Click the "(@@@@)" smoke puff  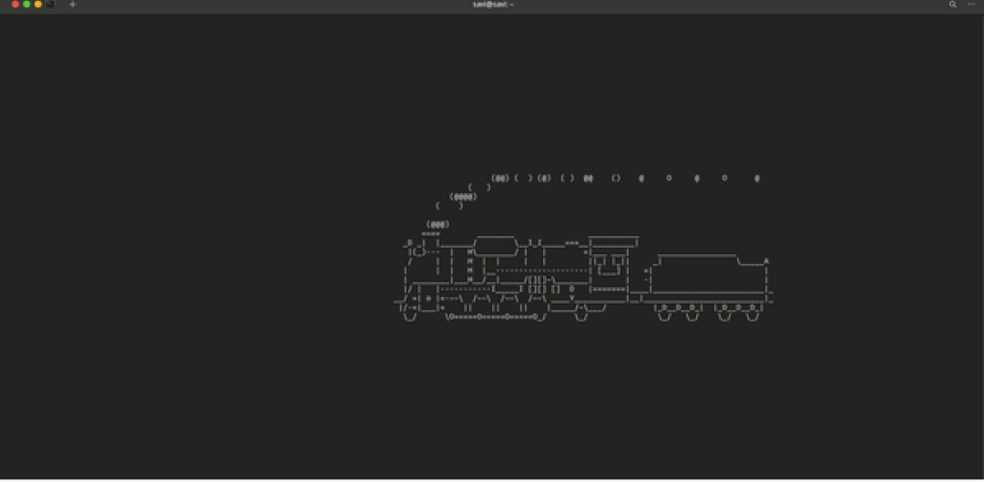464,196
